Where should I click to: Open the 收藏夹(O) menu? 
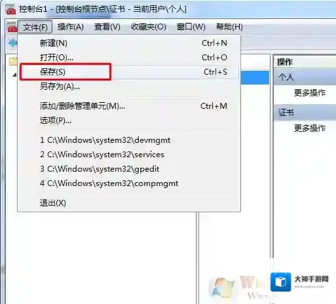149,27
